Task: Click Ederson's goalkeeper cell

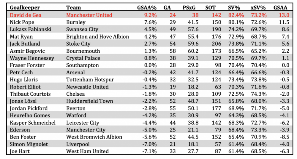Action: click(x=20, y=130)
